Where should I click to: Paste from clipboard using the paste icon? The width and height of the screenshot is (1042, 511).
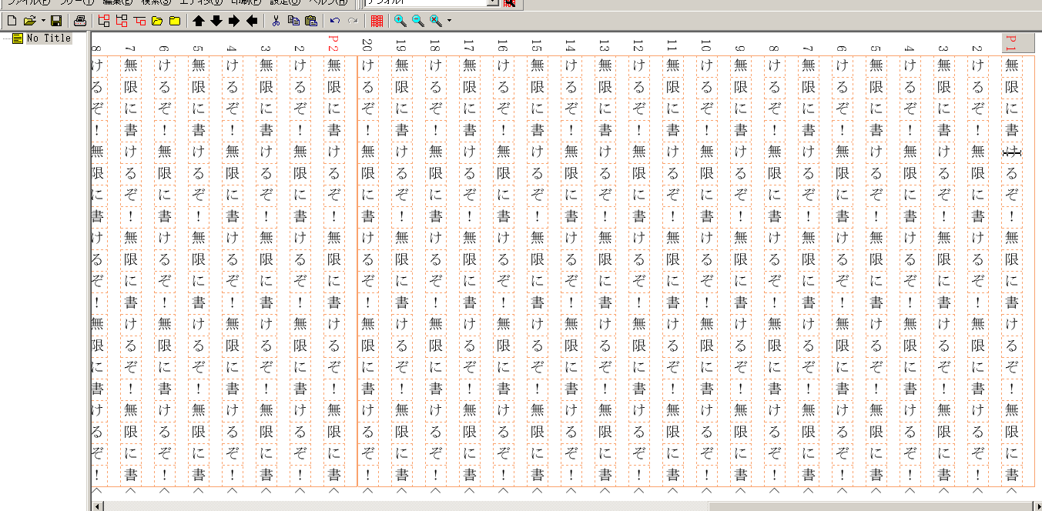tap(311, 21)
